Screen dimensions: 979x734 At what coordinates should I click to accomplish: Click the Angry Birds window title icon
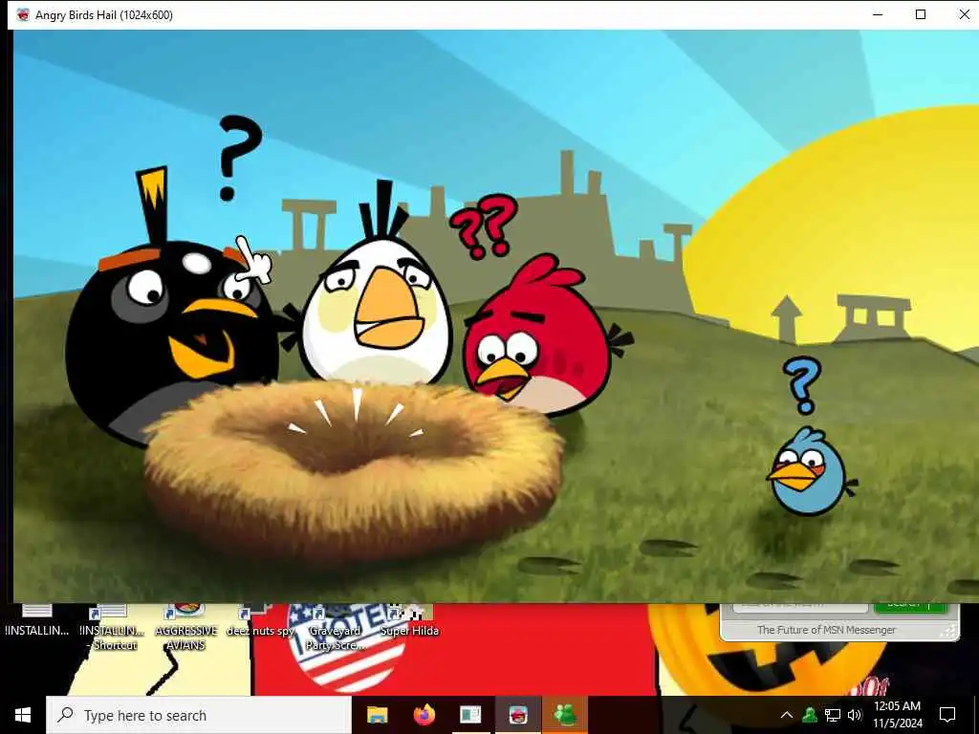(x=23, y=15)
